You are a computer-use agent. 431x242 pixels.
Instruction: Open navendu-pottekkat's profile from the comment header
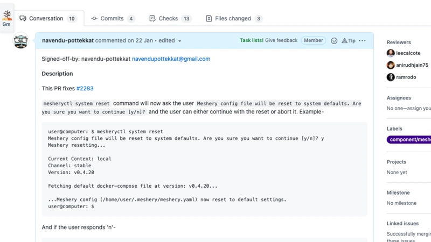(68, 40)
